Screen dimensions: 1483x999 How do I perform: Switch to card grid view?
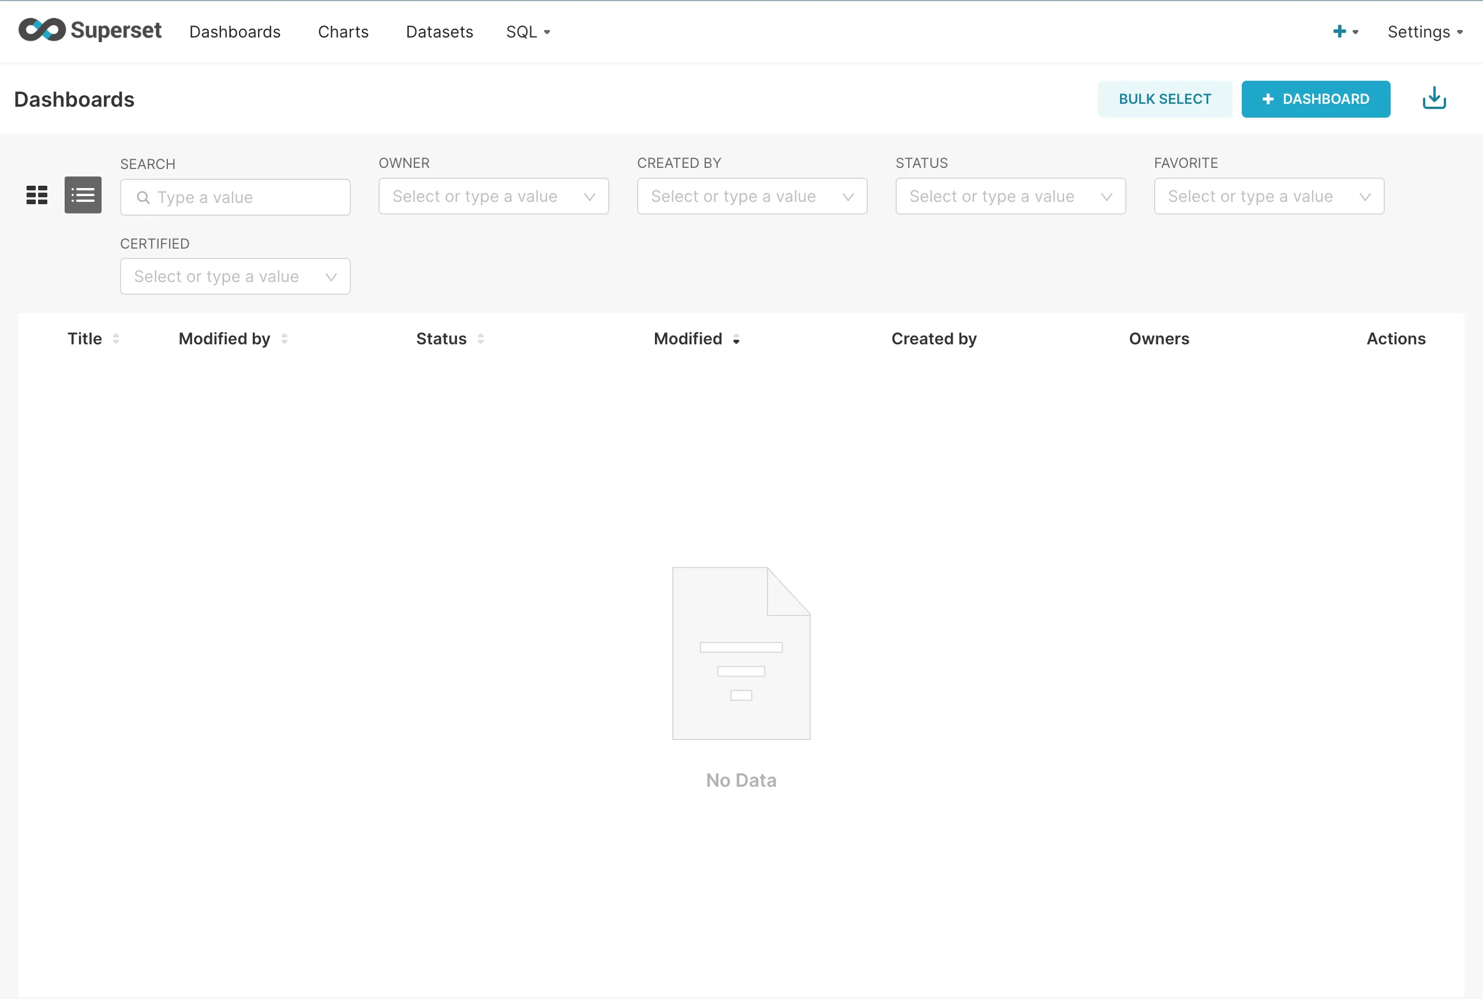pyautogui.click(x=37, y=195)
